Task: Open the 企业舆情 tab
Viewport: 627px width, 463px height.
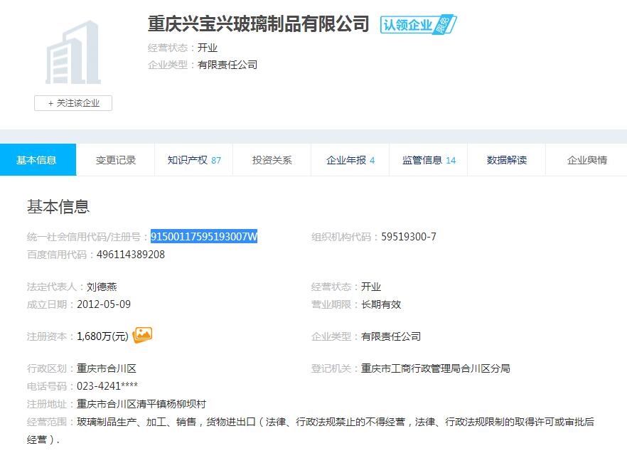Action: click(x=586, y=160)
